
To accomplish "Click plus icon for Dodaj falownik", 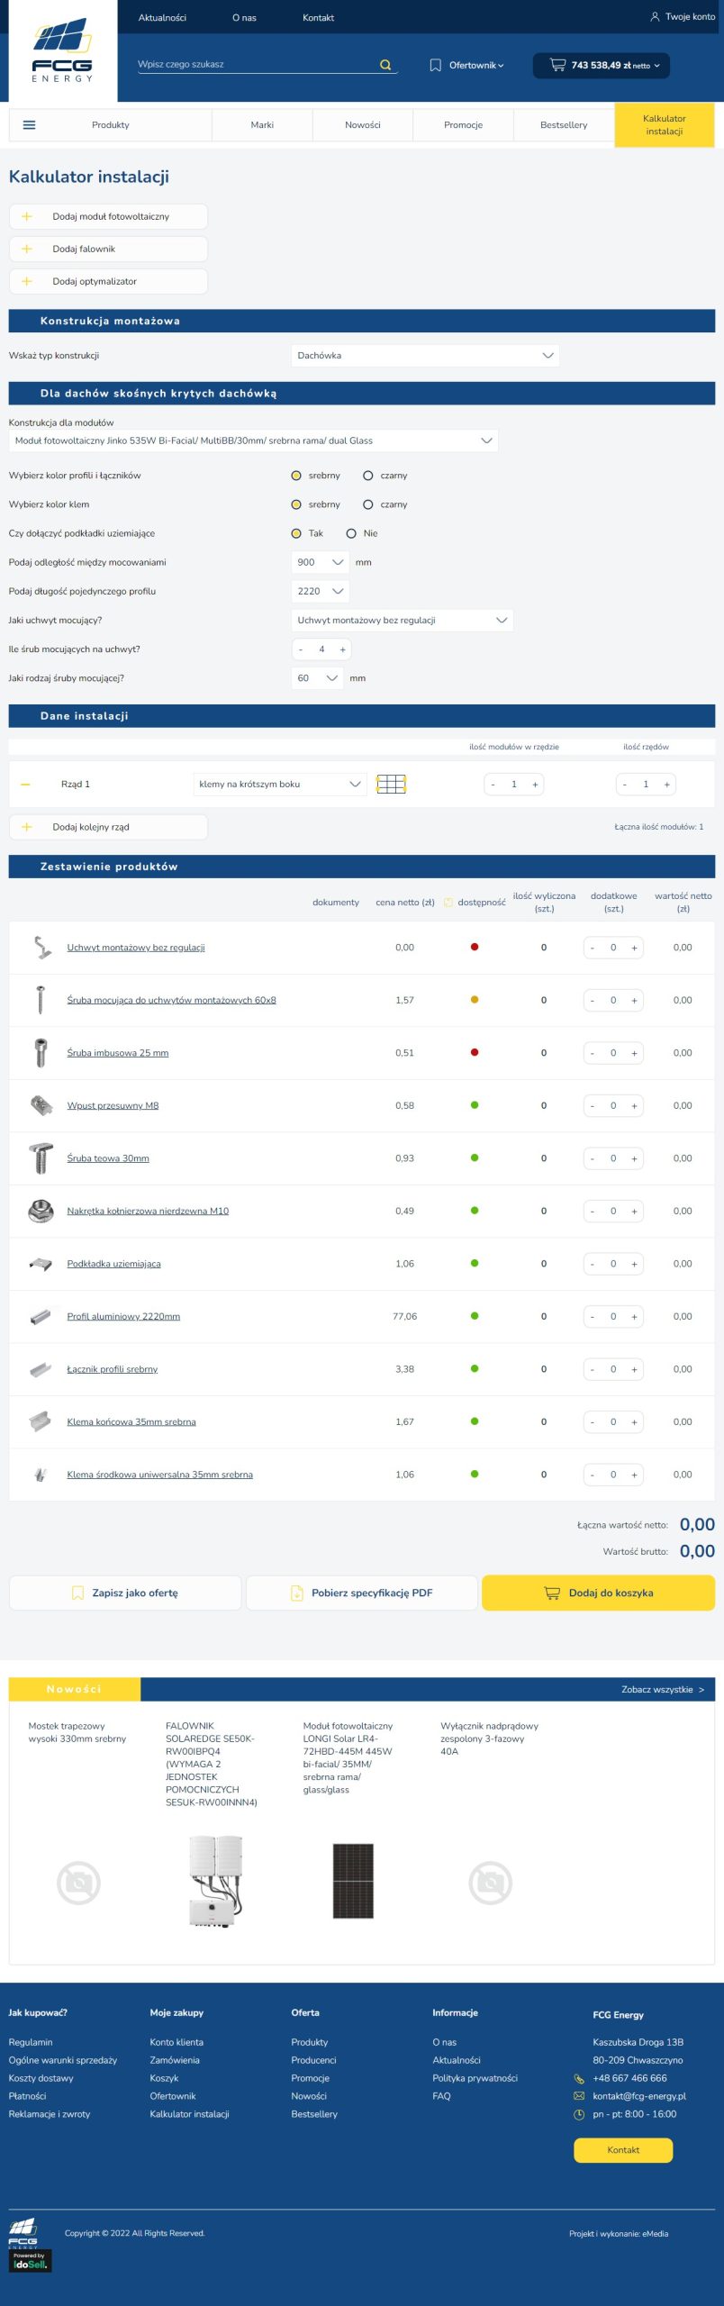I will (x=27, y=249).
